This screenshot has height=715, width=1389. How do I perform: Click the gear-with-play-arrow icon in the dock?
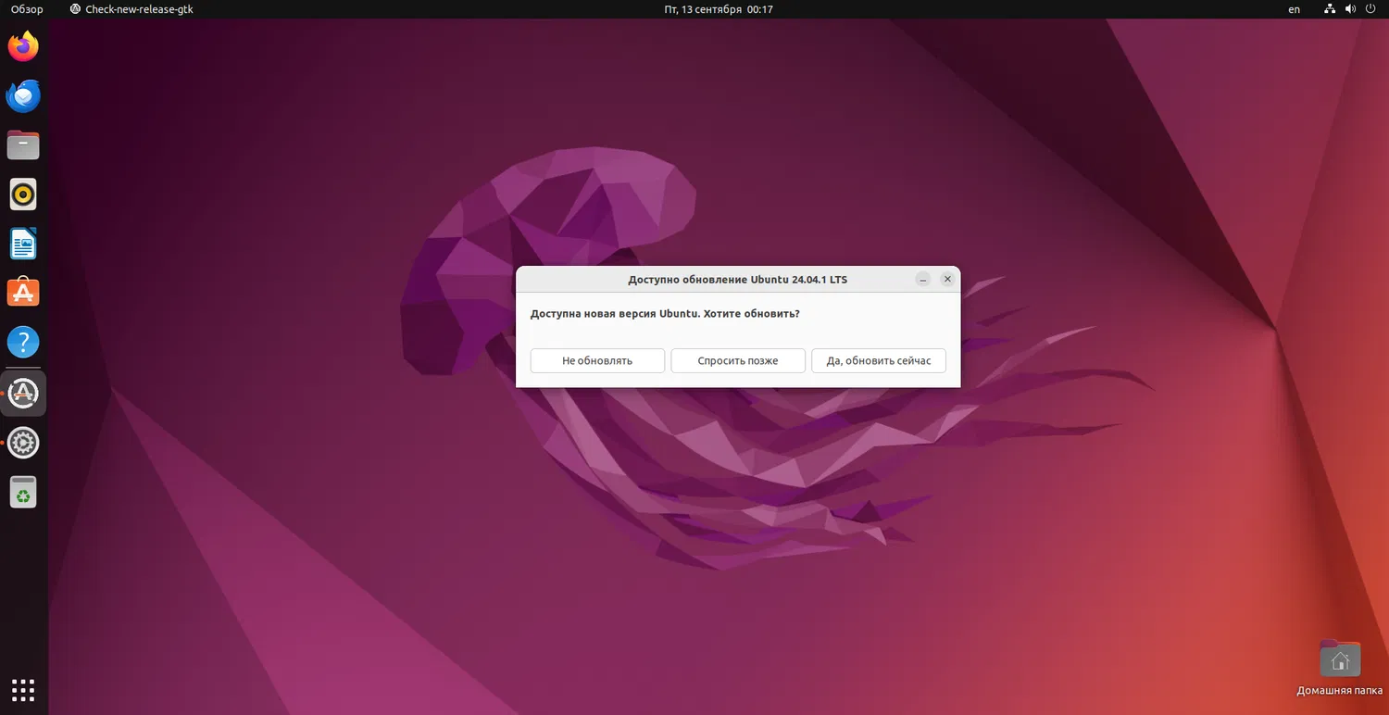click(23, 443)
